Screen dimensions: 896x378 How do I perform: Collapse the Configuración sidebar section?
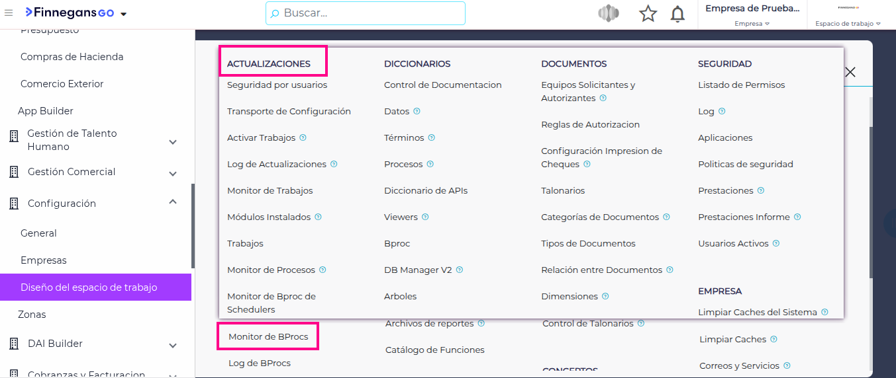(173, 202)
